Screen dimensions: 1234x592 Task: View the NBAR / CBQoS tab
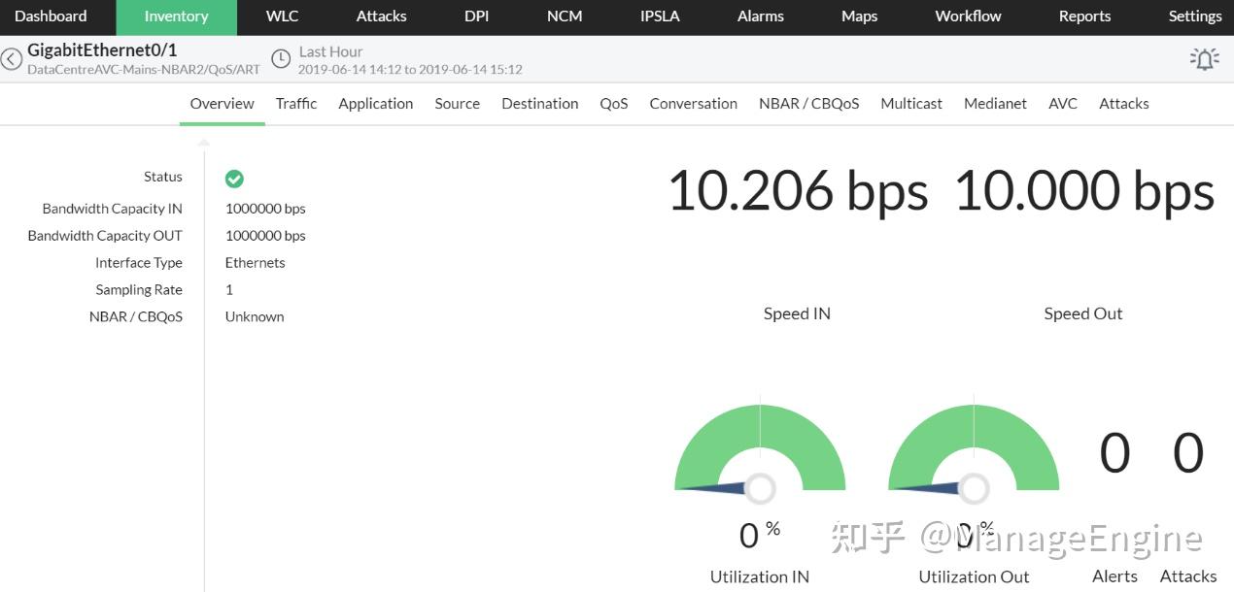808,103
